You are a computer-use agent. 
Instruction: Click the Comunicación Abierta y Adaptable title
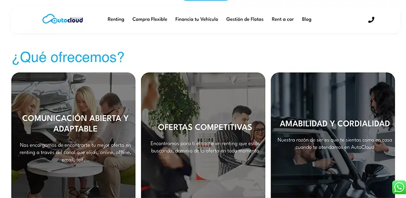(x=75, y=123)
